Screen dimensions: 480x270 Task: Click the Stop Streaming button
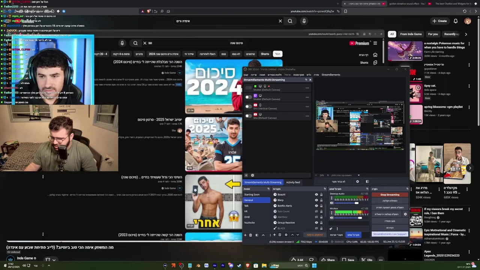tap(390, 195)
